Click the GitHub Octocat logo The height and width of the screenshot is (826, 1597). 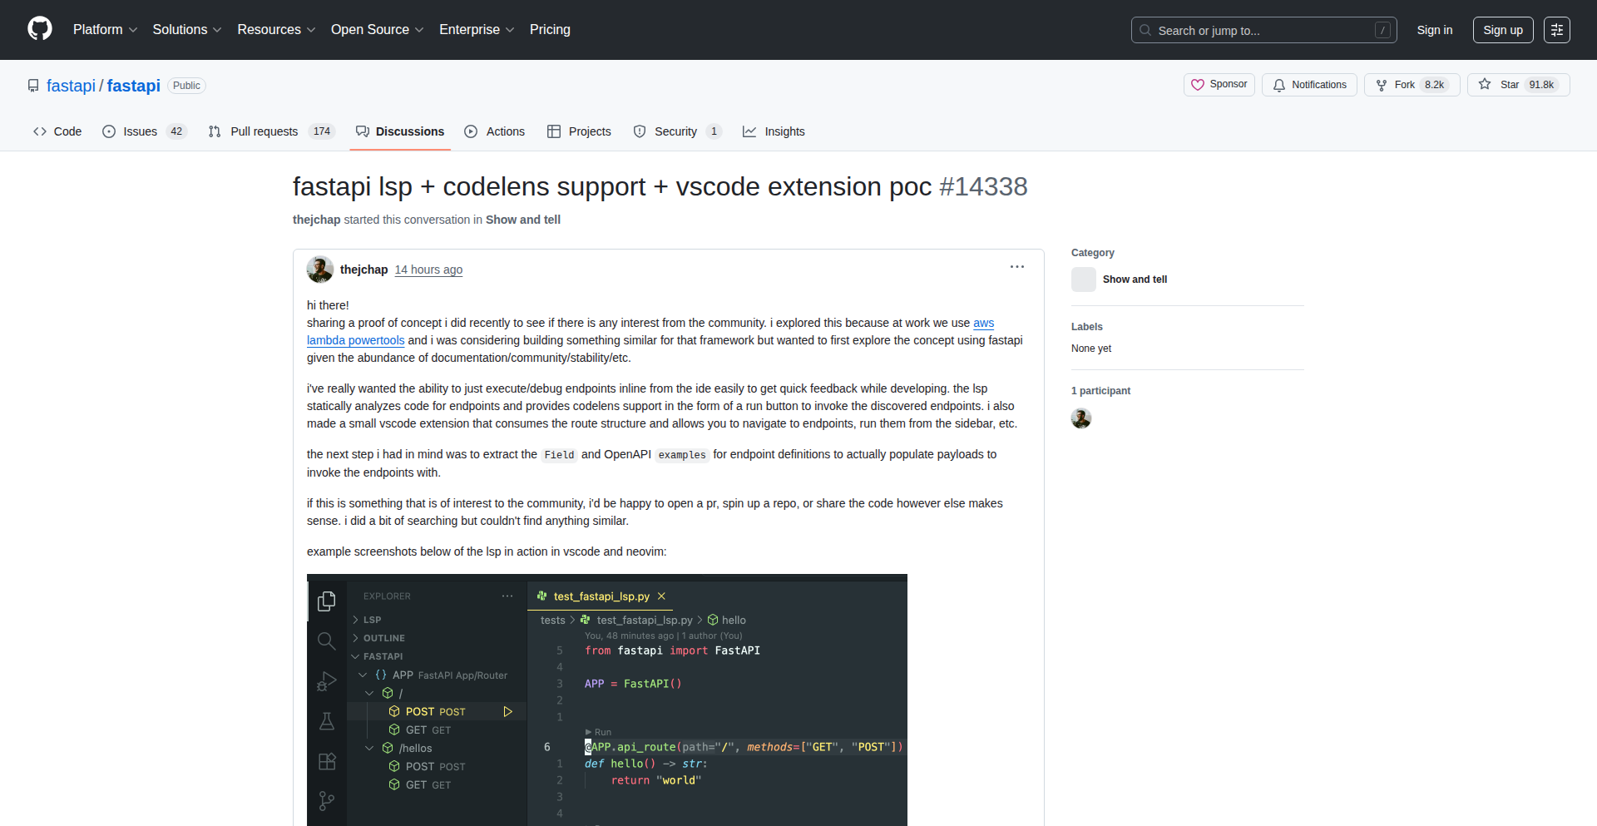39,29
